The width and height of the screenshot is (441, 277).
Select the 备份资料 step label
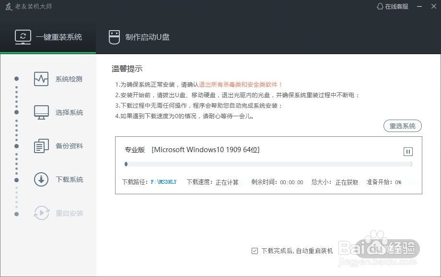coord(69,146)
